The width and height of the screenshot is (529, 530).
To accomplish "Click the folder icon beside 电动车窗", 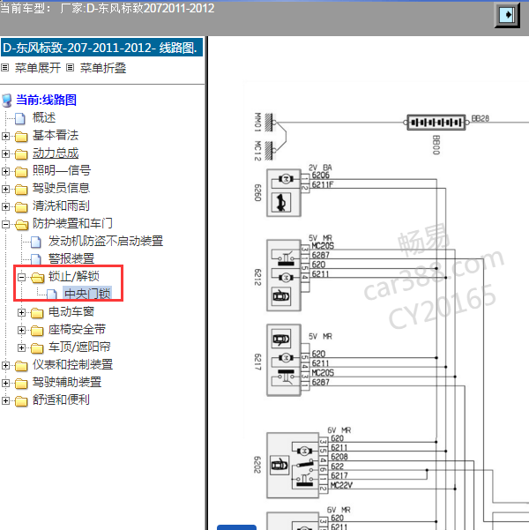I will coord(36,312).
